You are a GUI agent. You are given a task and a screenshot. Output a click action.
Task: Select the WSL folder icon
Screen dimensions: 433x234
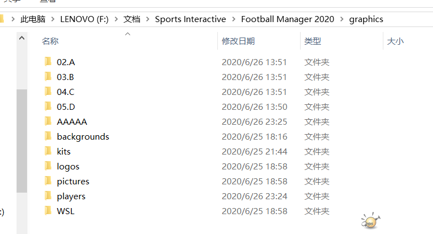pyautogui.click(x=48, y=210)
